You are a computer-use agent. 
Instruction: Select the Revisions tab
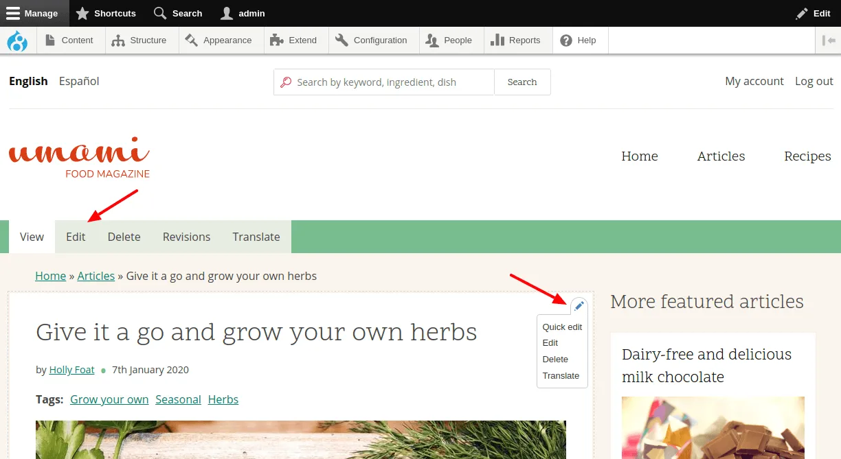186,237
